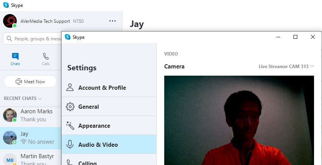
Task: Click the Meet Now button
Action: pos(30,82)
